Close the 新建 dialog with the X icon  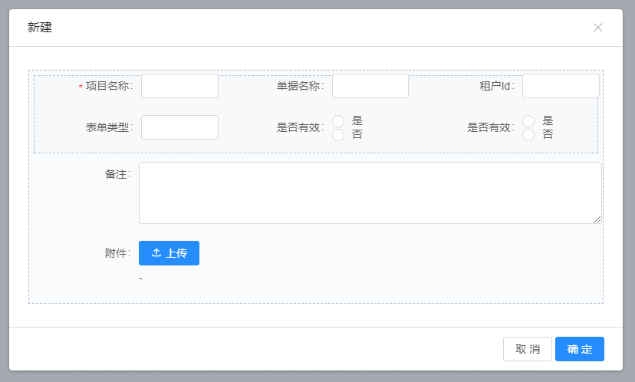tap(598, 28)
